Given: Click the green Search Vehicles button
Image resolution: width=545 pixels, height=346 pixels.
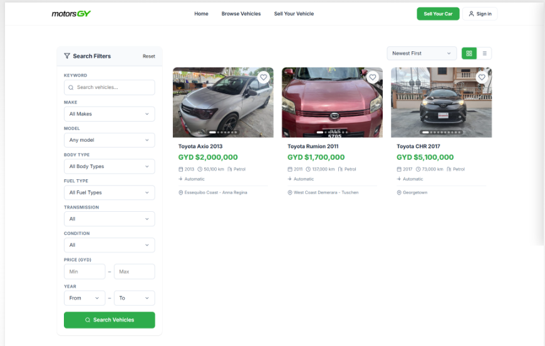Looking at the screenshot, I should click(x=110, y=320).
